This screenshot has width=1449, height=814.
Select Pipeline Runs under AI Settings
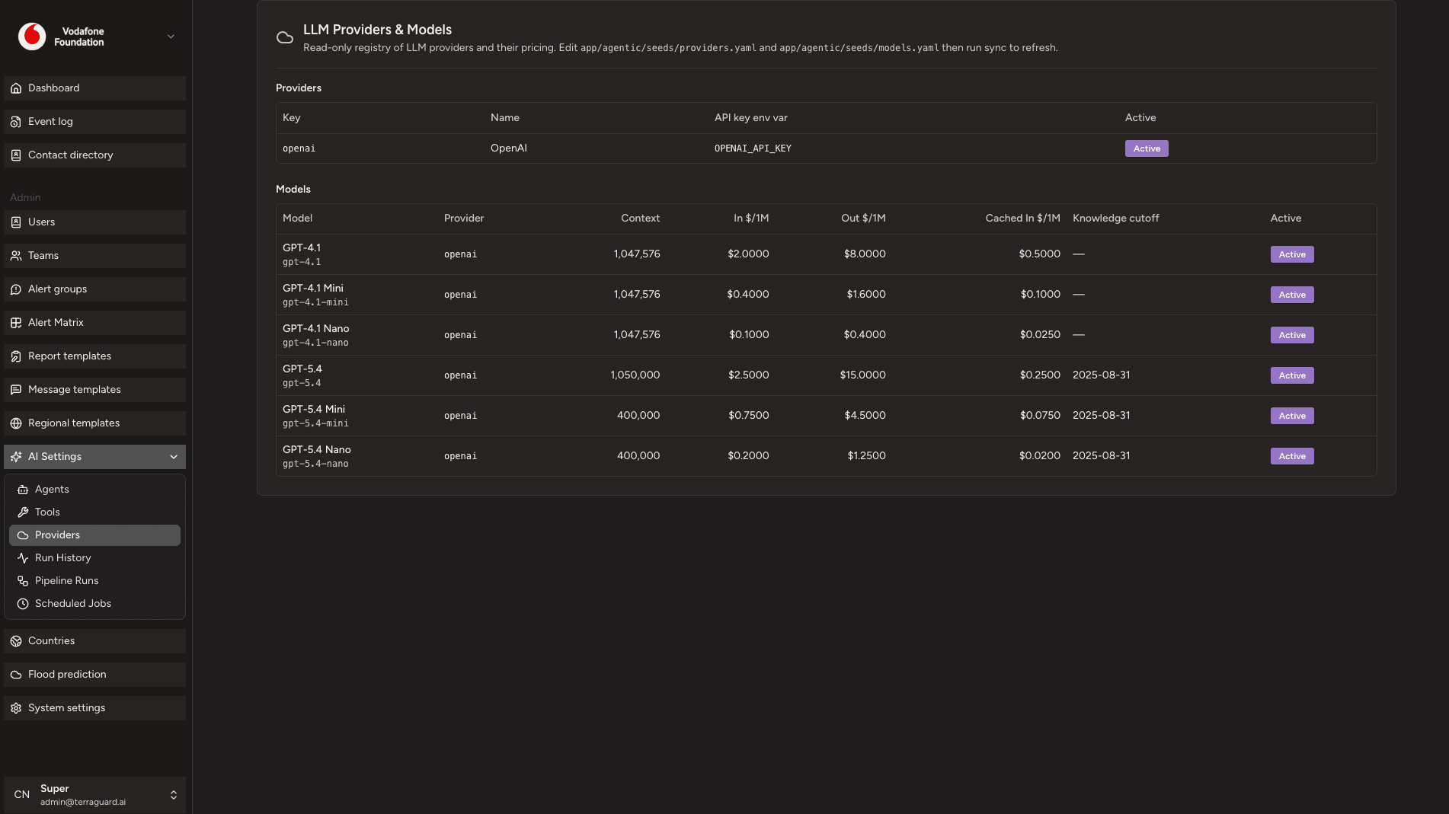[x=94, y=581]
